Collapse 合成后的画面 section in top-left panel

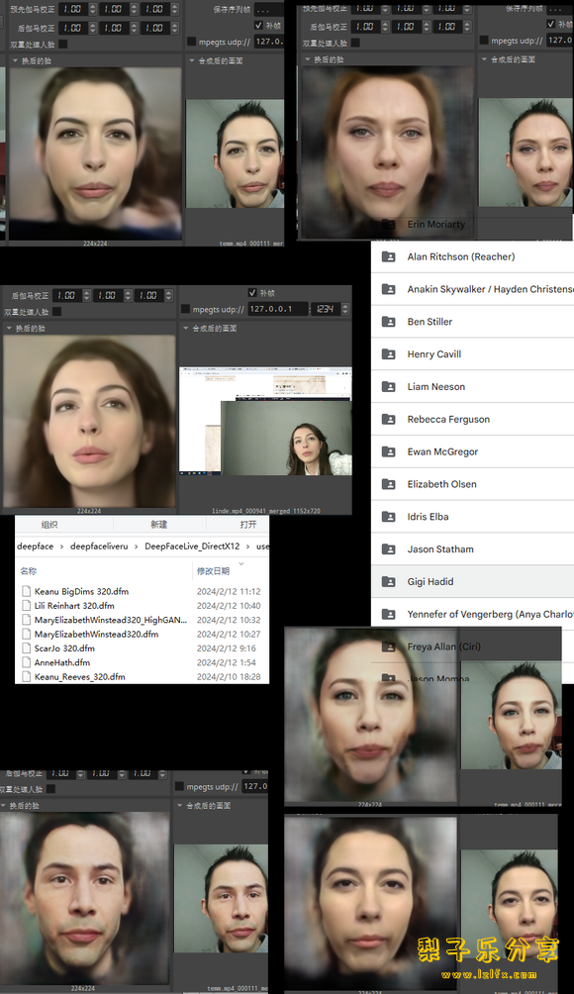(192, 60)
